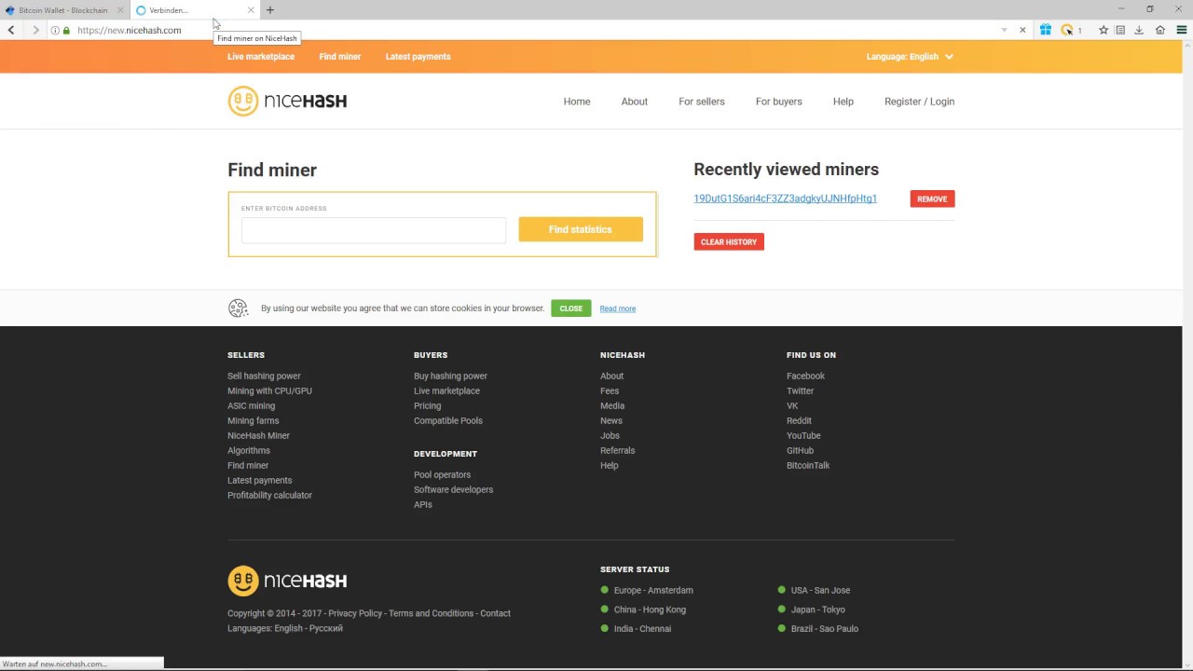Select the Verbinden... browser tab
Image resolution: width=1193 pixels, height=671 pixels.
point(194,10)
